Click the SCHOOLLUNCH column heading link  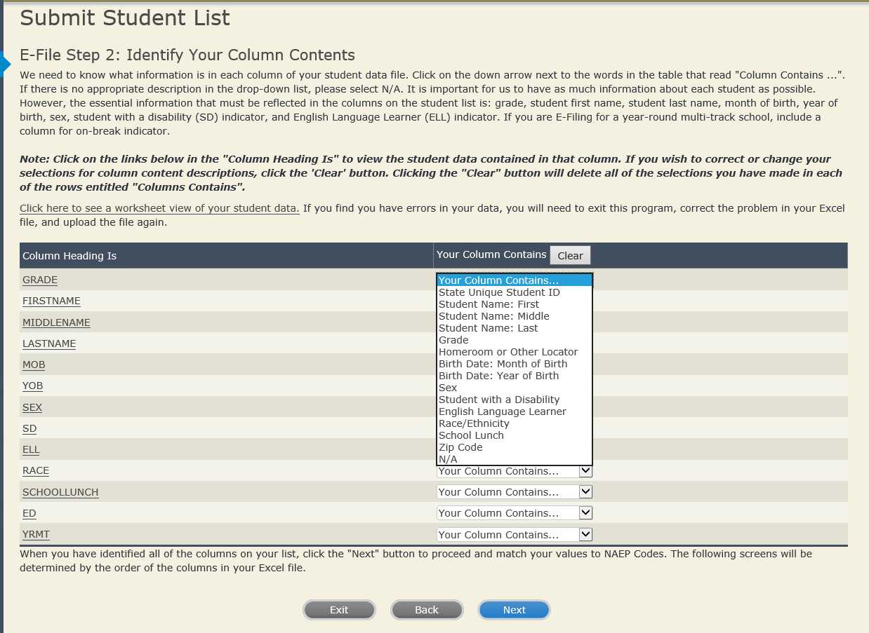click(60, 492)
